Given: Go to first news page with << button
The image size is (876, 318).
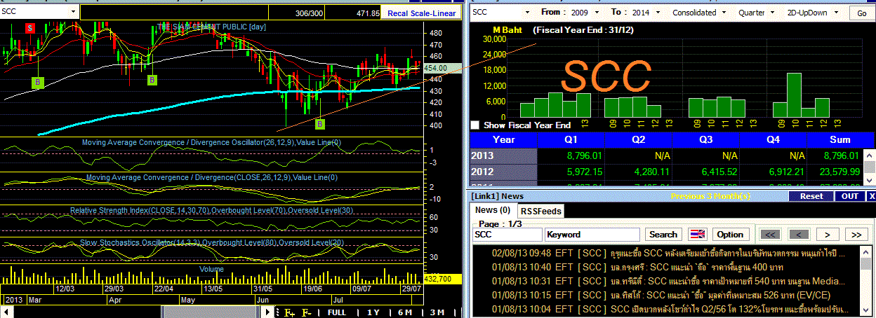Looking at the screenshot, I should (770, 234).
